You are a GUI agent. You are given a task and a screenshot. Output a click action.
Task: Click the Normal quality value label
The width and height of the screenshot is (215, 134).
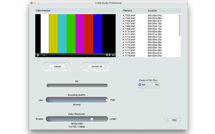[x=77, y=105]
